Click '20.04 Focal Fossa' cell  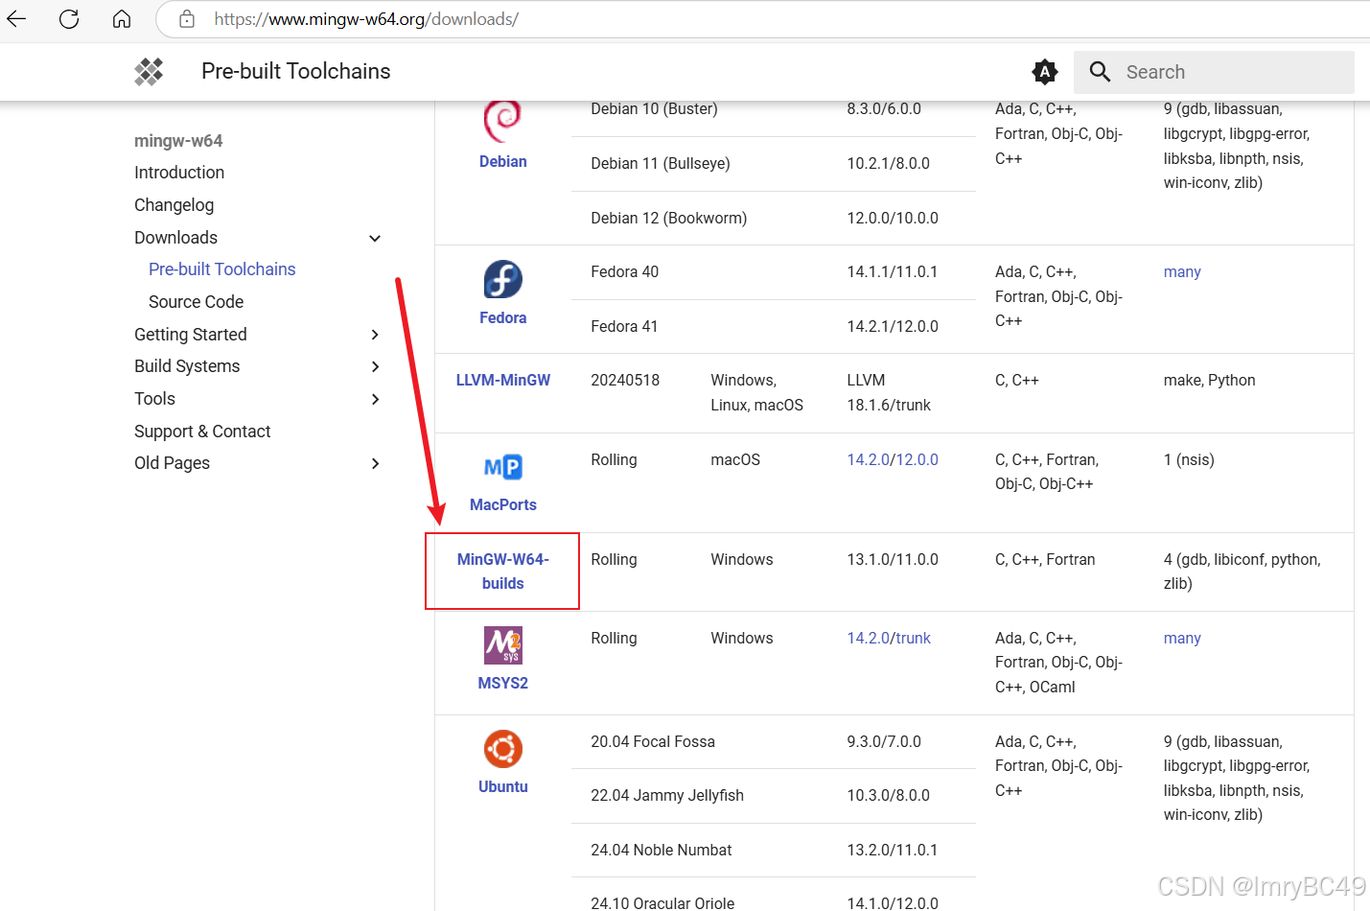[x=653, y=742]
